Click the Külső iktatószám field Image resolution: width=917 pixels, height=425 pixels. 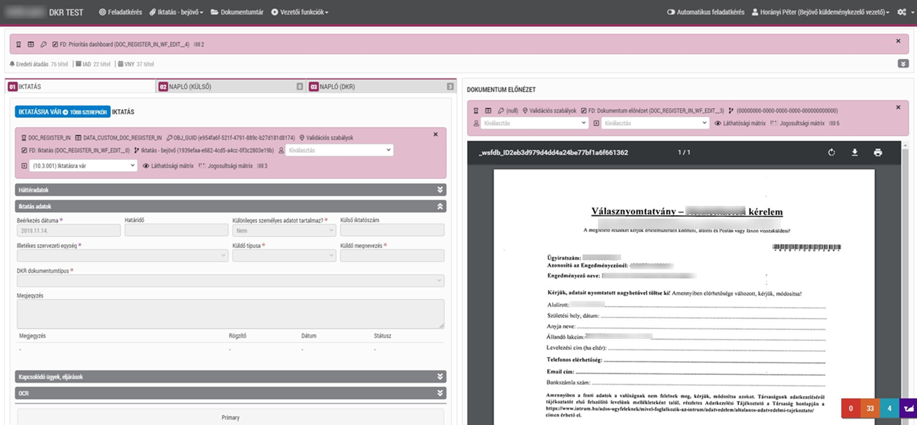392,230
